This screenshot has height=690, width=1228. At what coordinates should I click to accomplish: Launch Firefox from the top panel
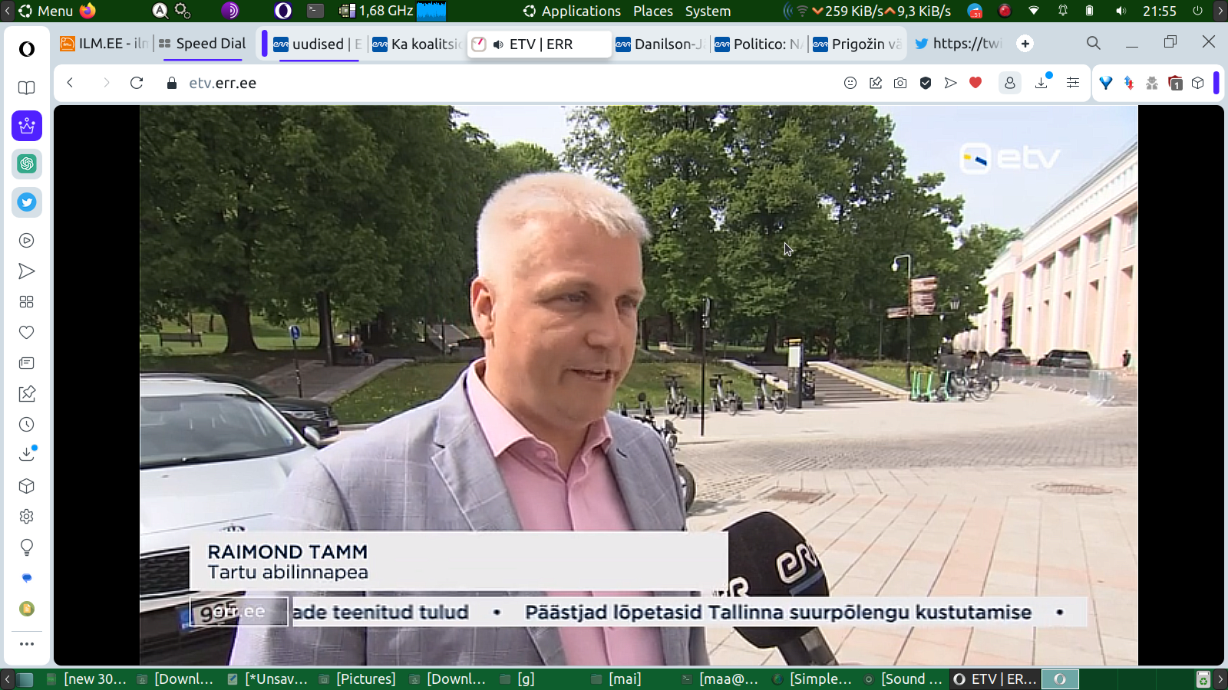tap(87, 11)
